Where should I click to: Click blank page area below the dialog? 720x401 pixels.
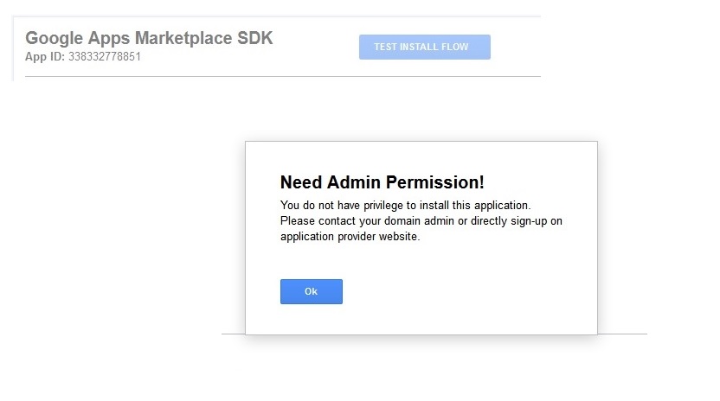click(x=415, y=370)
